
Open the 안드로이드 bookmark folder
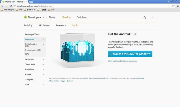click(29, 10)
